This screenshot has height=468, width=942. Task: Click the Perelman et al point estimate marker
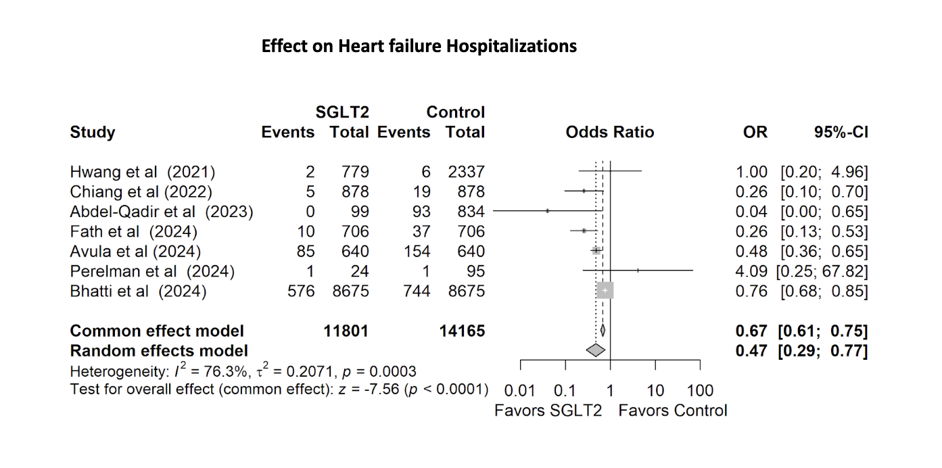coord(638,271)
